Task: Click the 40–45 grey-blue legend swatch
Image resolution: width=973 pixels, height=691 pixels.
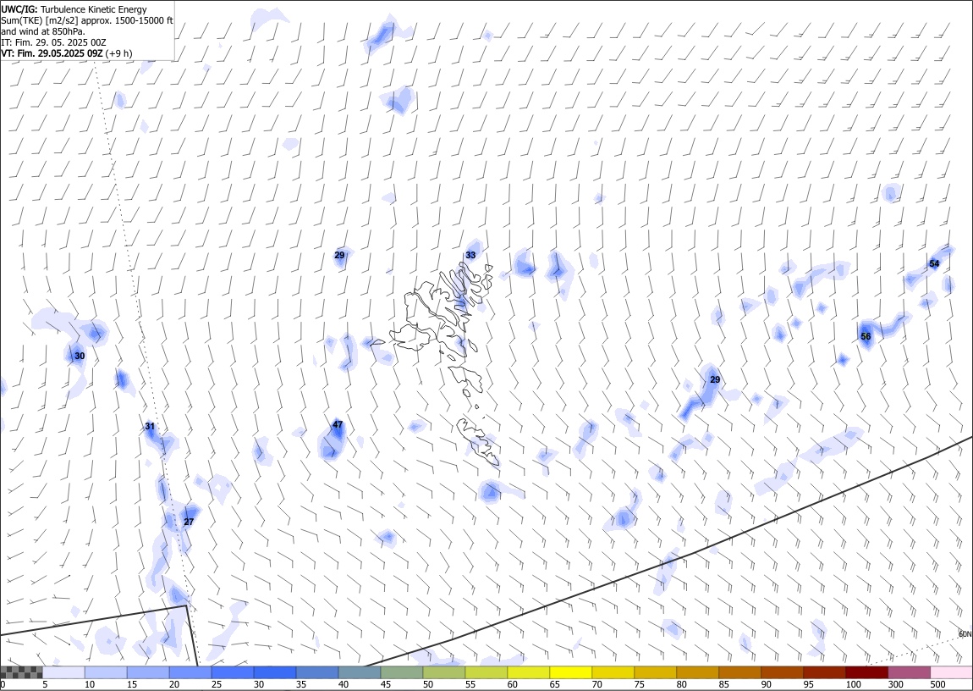Action: 360,672
